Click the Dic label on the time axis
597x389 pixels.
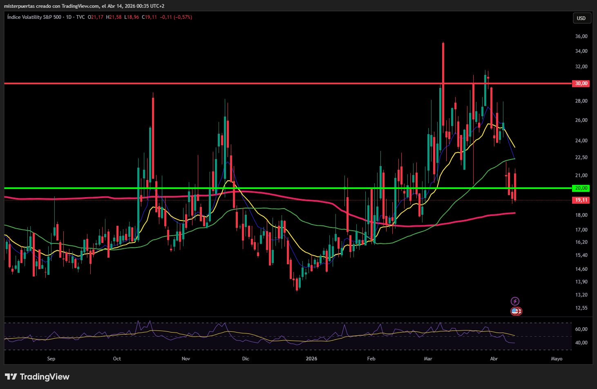point(246,359)
